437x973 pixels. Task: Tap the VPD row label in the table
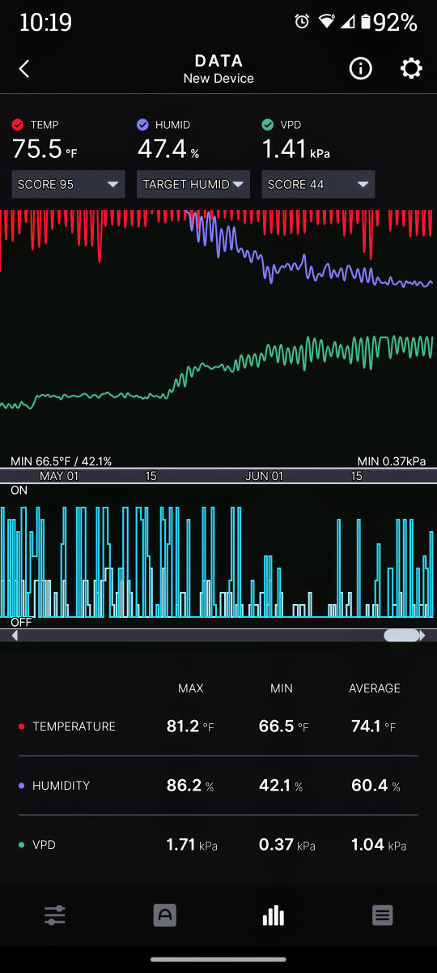(45, 845)
